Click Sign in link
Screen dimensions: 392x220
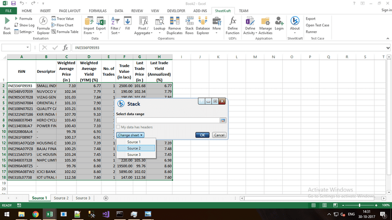(x=387, y=10)
